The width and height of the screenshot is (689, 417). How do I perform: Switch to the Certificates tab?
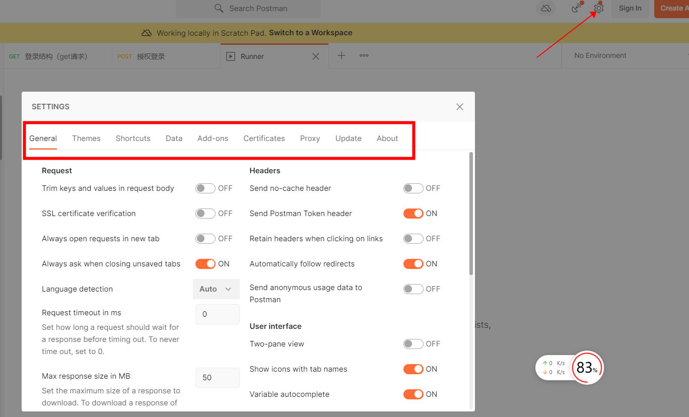click(264, 138)
